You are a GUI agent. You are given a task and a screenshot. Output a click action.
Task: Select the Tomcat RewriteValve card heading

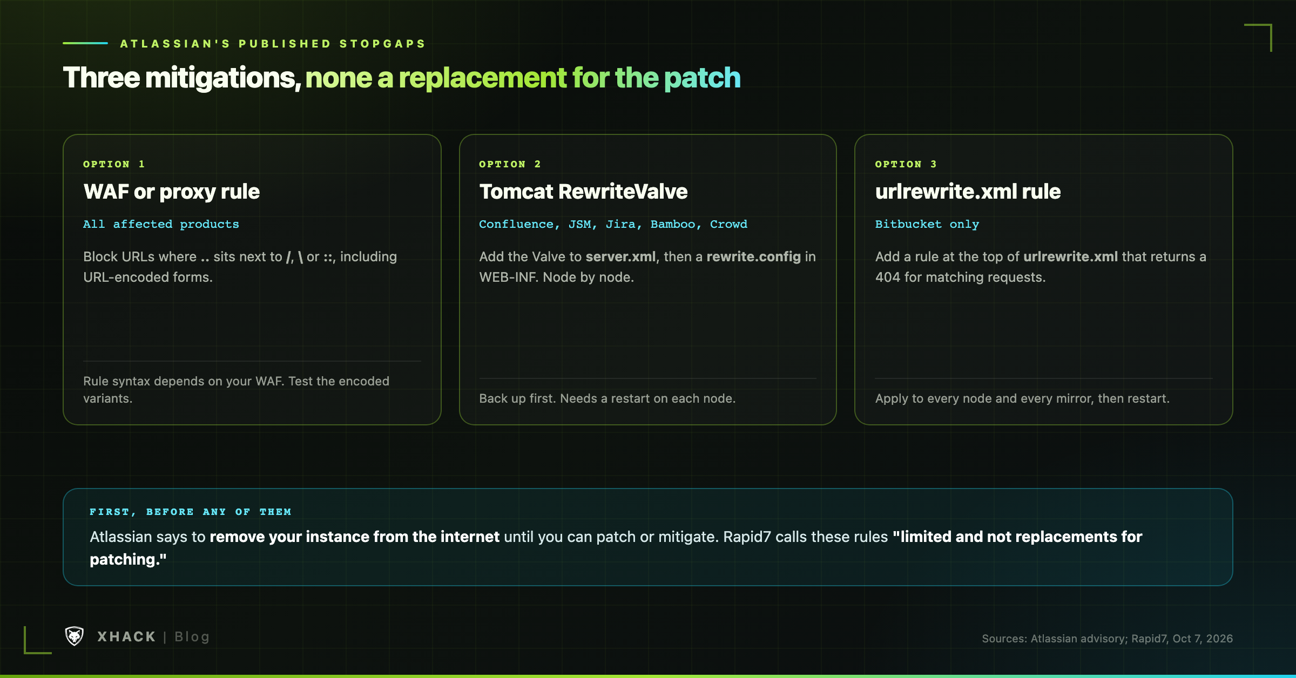583,192
